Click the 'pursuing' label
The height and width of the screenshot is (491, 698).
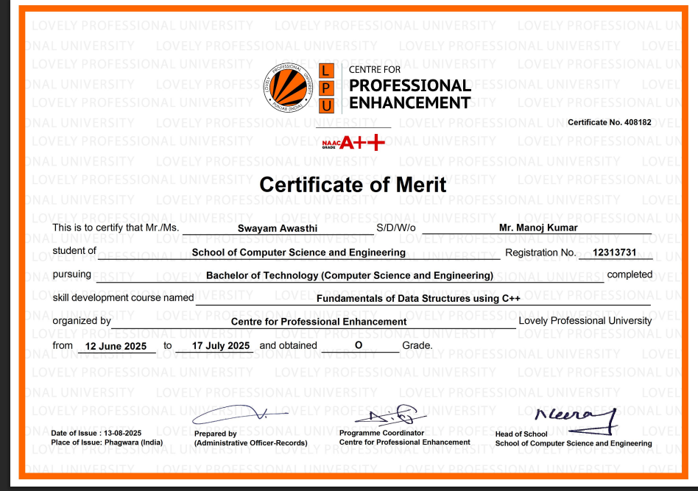[x=71, y=275]
